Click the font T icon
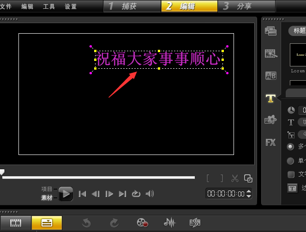The image size is (306, 232). [291, 122]
